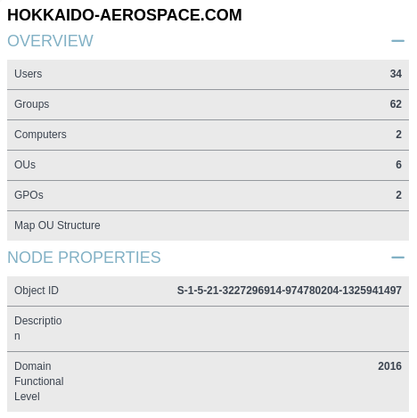Select the Users count 34

pyautogui.click(x=396, y=74)
